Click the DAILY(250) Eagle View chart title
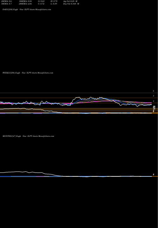This screenshot has width=158, height=228. pos(27,9)
